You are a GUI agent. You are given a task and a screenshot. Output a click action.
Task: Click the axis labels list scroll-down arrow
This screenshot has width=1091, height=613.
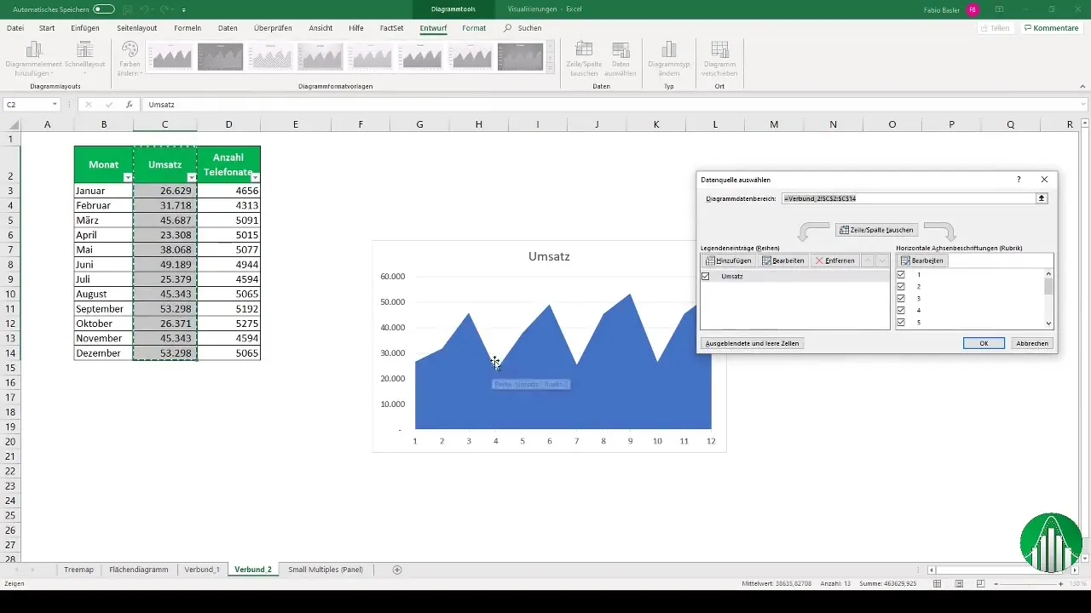coord(1049,324)
